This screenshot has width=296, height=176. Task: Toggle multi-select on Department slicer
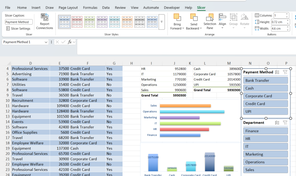coord(277,123)
